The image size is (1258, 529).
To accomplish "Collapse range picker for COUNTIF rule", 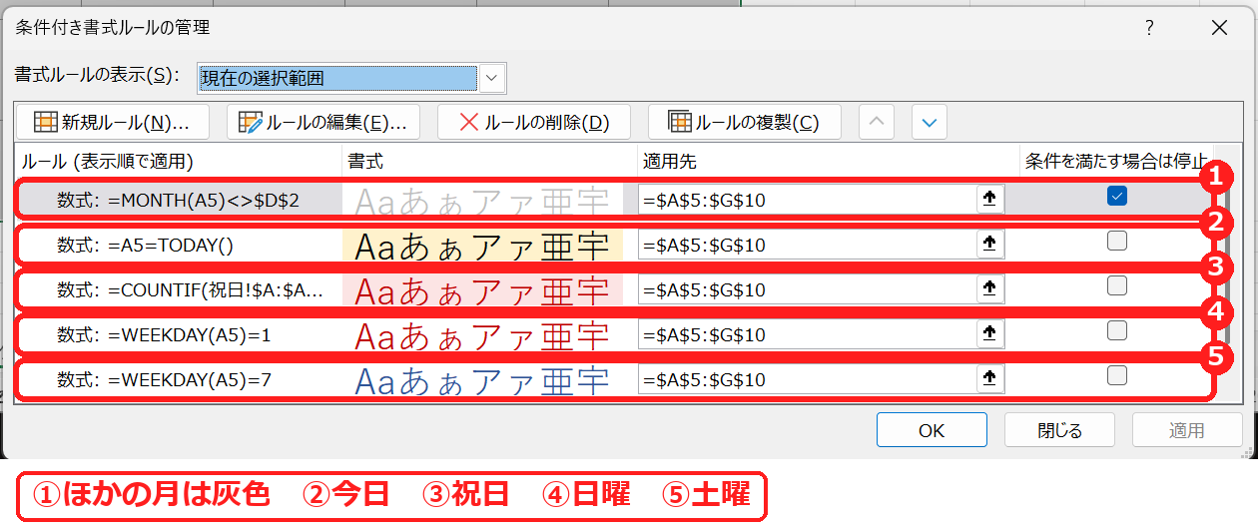I will [989, 289].
